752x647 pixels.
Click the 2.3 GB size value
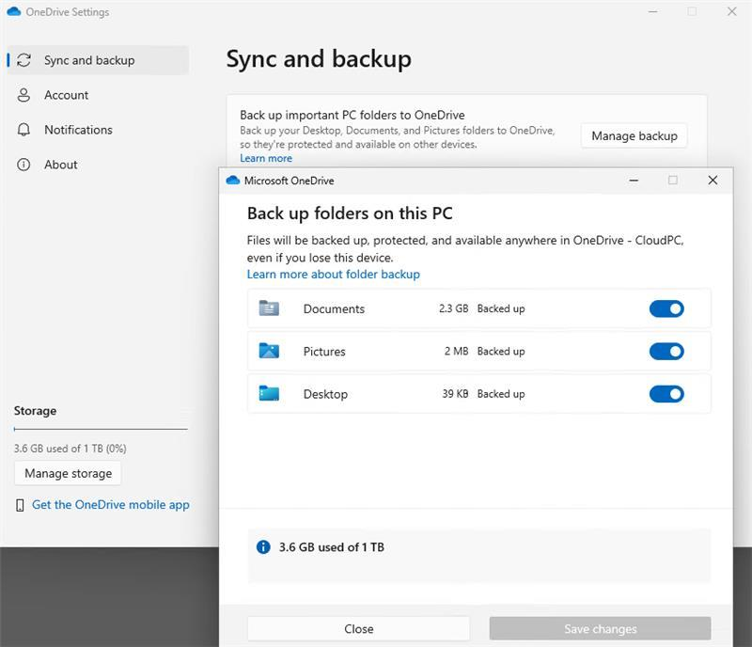(x=453, y=308)
